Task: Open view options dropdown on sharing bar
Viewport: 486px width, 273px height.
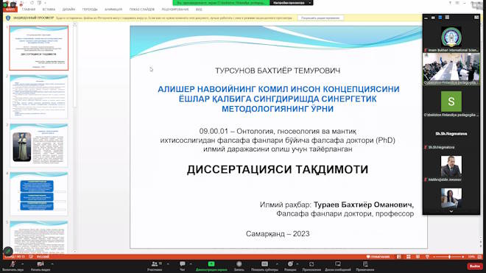Action: pyautogui.click(x=292, y=3)
